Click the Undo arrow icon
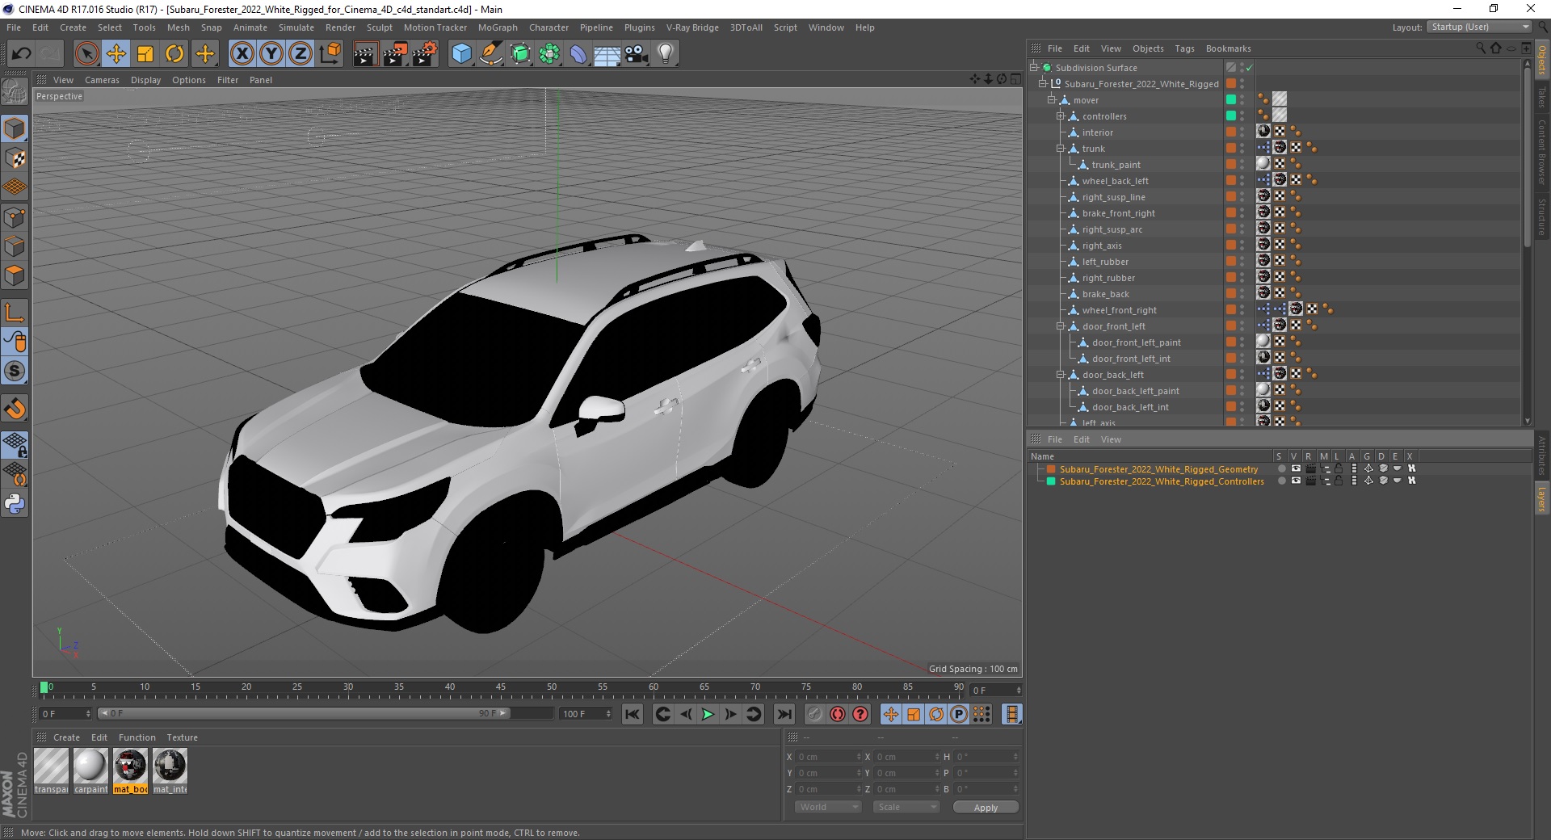Image resolution: width=1551 pixels, height=840 pixels. 22,54
